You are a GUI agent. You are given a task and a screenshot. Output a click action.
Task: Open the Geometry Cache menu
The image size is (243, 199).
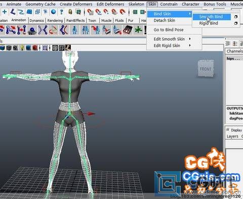(40, 4)
